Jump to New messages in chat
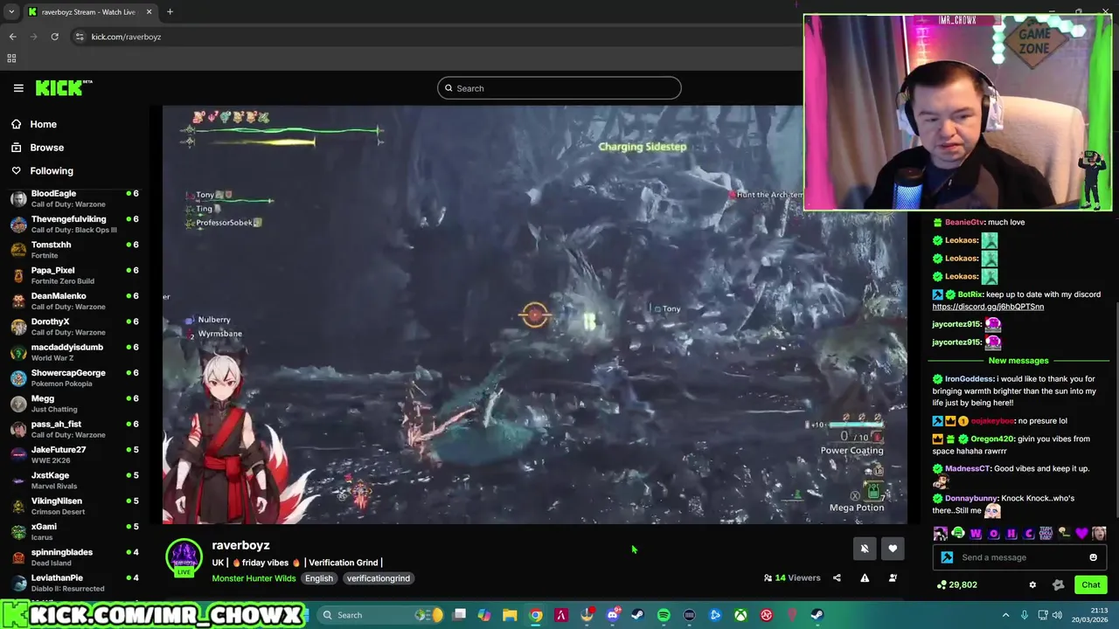 pos(1018,361)
